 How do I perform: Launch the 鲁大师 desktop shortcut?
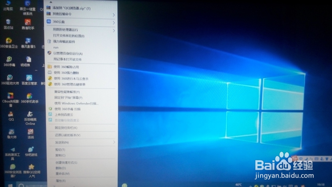[x=11, y=134]
